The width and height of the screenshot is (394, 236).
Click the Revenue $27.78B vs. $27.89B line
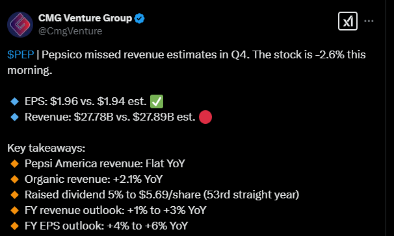(x=110, y=117)
